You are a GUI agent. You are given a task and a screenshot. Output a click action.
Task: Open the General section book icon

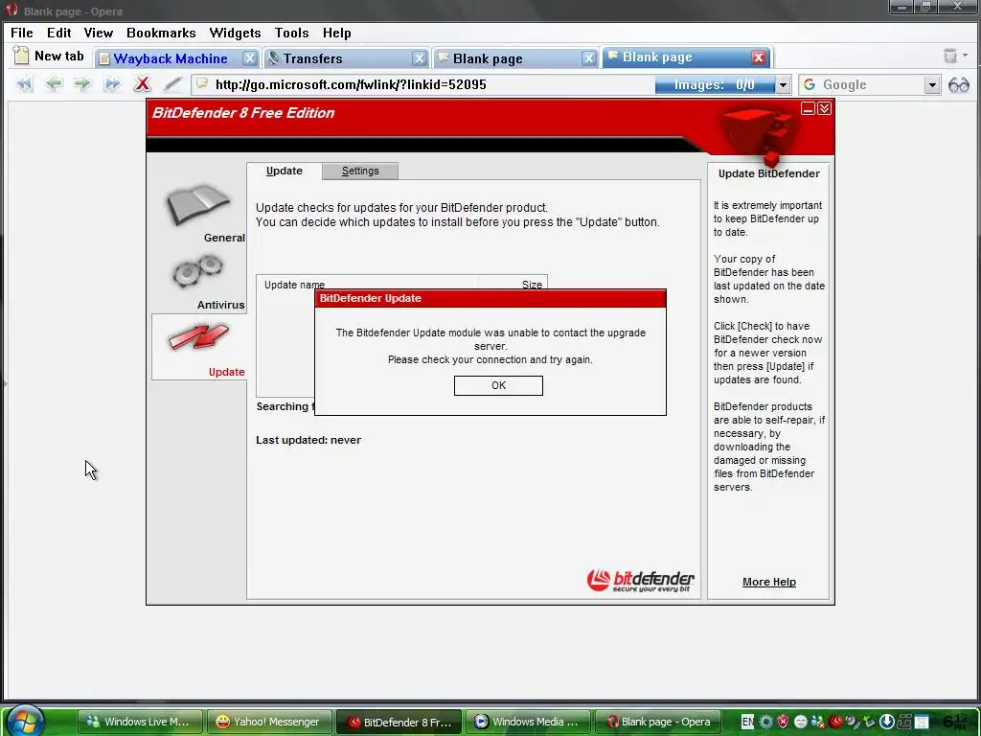(x=197, y=204)
